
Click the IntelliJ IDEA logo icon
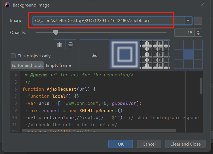pos(8,5)
